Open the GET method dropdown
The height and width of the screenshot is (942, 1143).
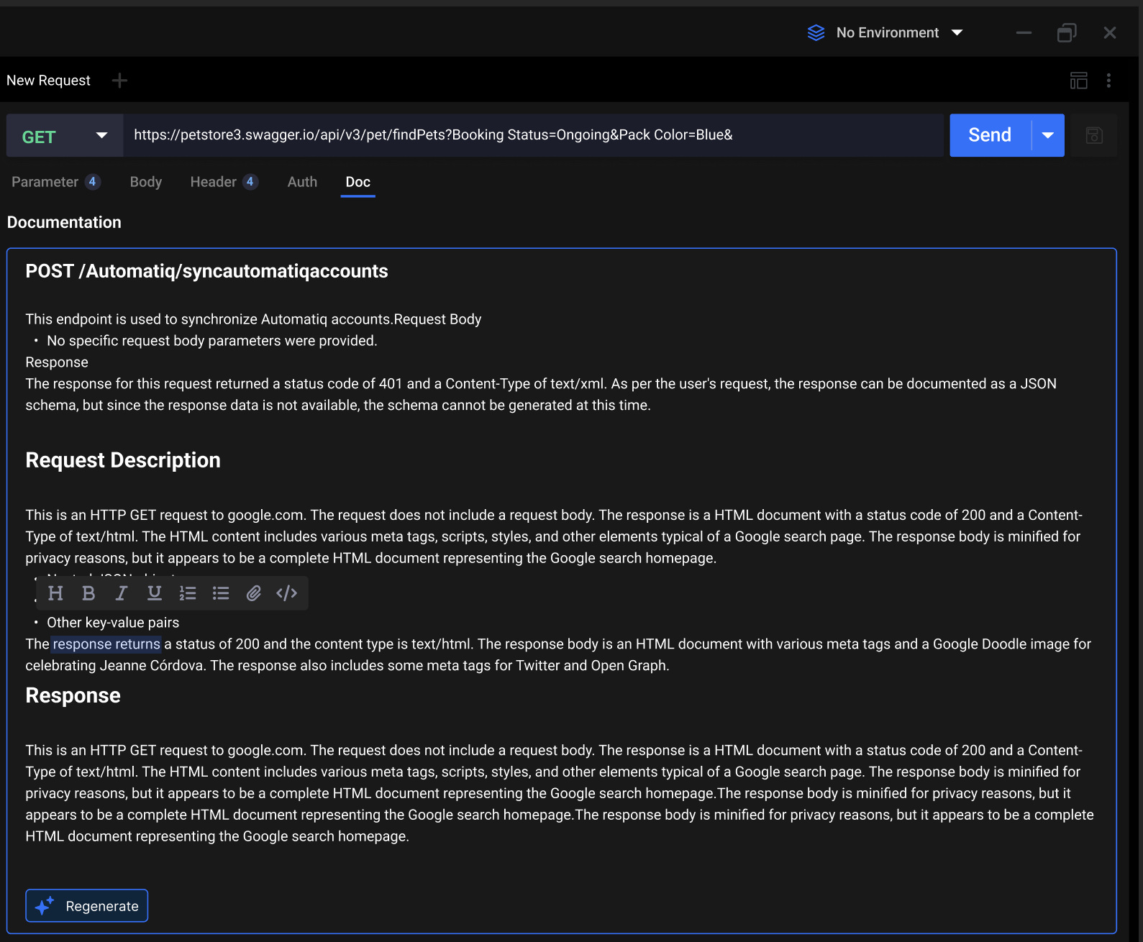point(65,135)
